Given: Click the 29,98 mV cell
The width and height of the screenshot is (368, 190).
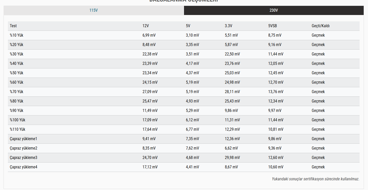Looking at the screenshot, I should (232, 158).
